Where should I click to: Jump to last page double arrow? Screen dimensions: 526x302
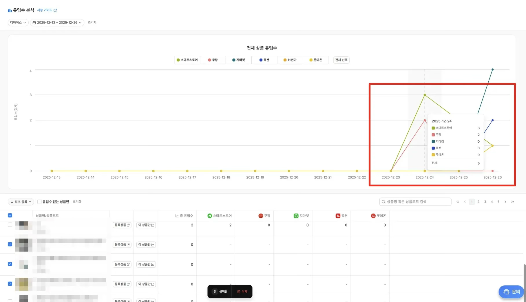point(513,202)
